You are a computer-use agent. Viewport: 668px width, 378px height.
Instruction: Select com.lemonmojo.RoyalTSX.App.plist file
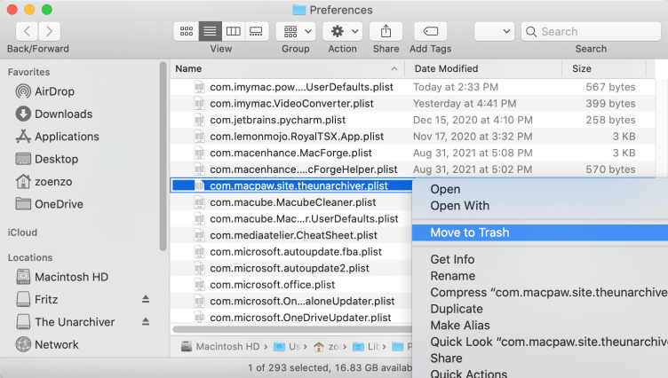tap(297, 137)
